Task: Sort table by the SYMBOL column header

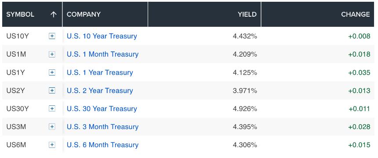Action: (x=20, y=14)
